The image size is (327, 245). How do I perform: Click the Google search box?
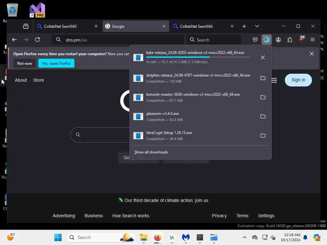coord(100,135)
